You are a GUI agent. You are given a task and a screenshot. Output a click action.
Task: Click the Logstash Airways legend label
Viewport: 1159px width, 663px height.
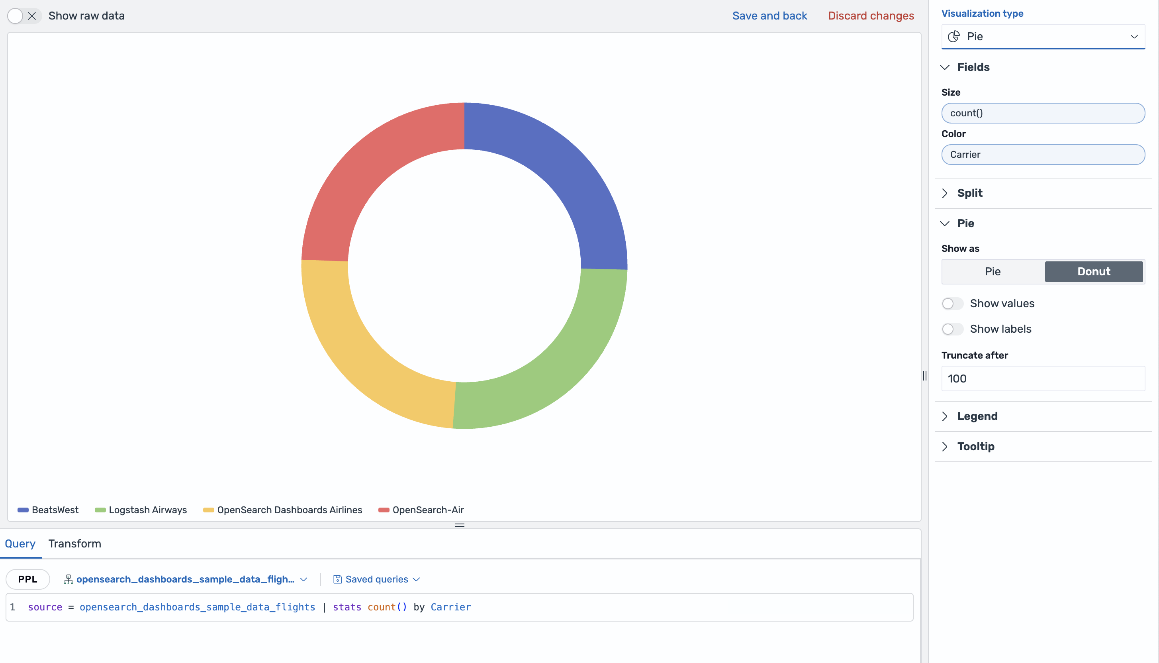coord(148,510)
